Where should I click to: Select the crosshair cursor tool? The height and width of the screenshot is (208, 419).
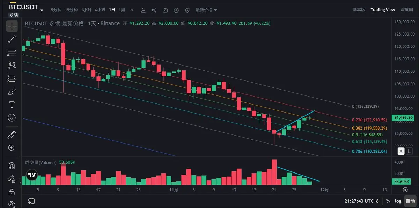pyautogui.click(x=12, y=26)
